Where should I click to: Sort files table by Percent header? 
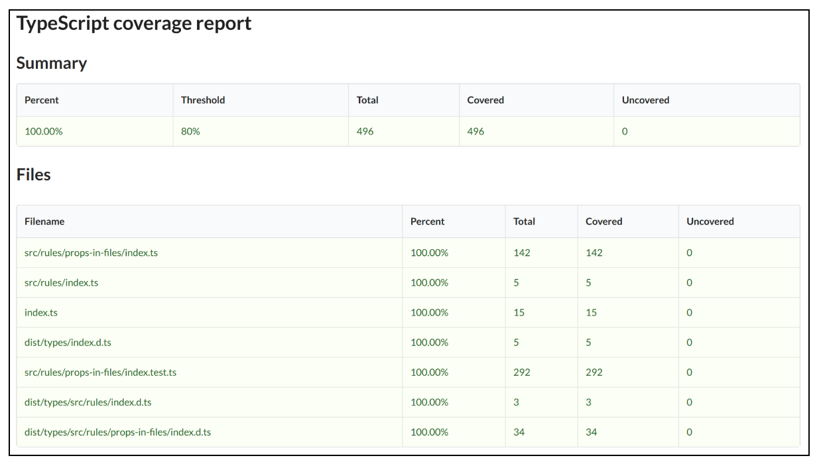click(427, 221)
